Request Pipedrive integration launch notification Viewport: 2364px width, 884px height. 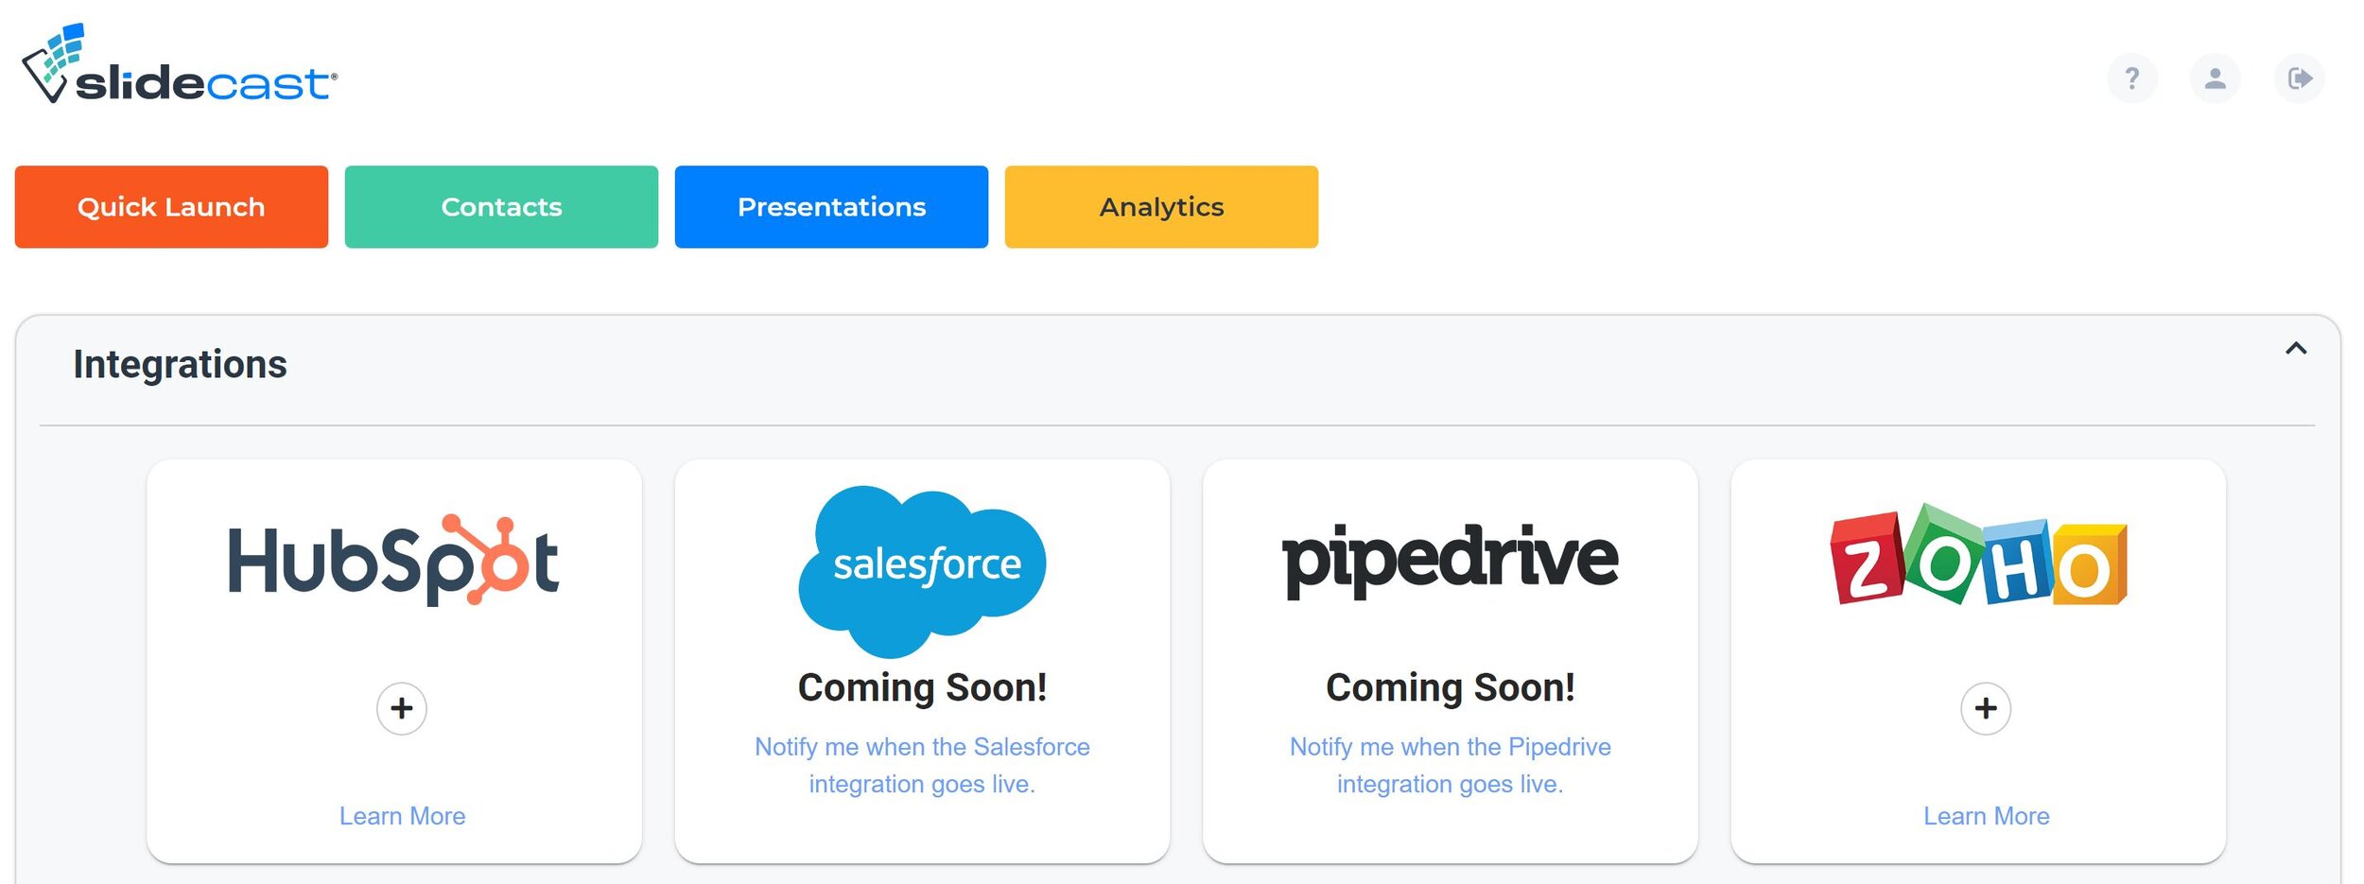[1450, 764]
